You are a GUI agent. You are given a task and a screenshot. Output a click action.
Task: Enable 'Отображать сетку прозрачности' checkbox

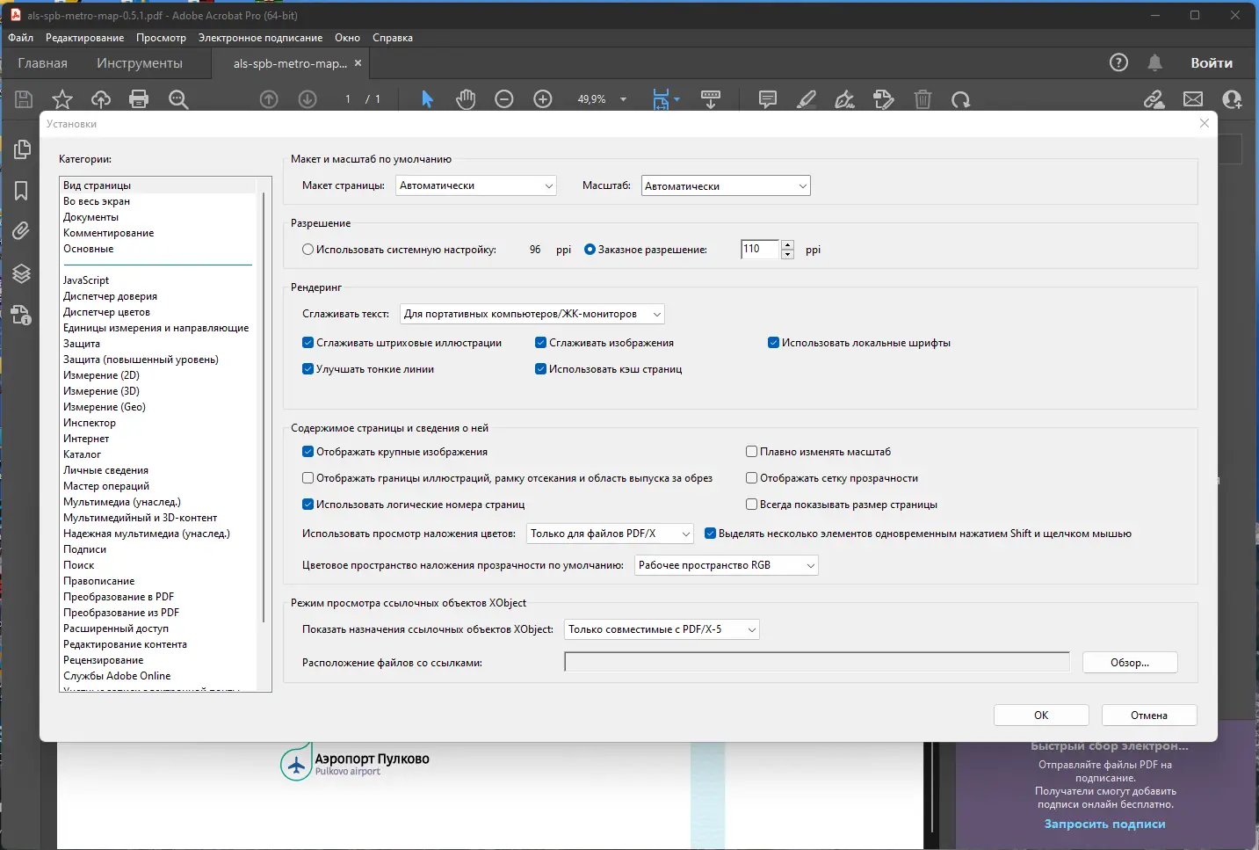[751, 478]
